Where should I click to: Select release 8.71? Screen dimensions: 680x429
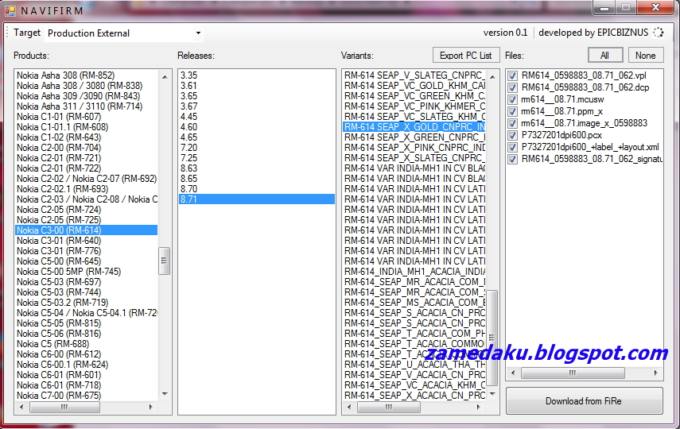point(257,199)
